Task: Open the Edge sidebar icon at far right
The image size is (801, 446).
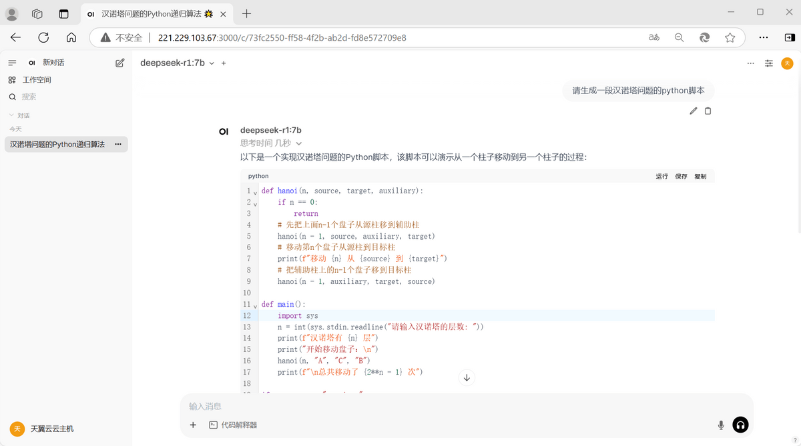Action: [791, 37]
